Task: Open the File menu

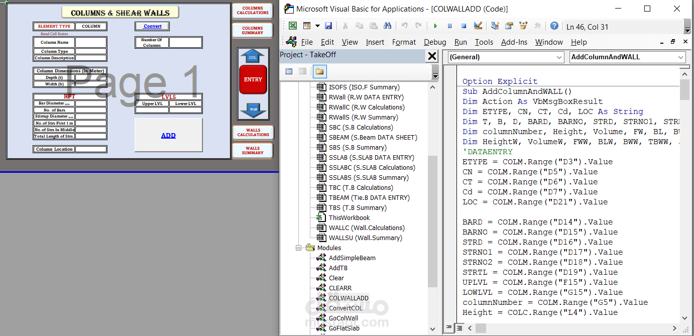Action: point(307,42)
